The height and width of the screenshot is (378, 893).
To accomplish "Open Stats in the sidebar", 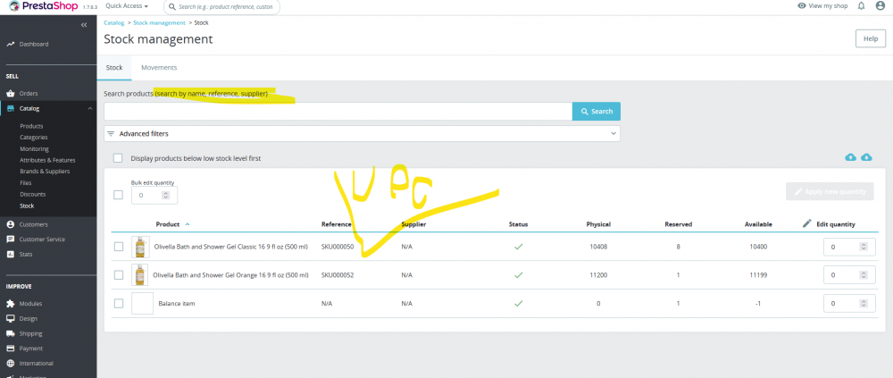I will (x=26, y=255).
